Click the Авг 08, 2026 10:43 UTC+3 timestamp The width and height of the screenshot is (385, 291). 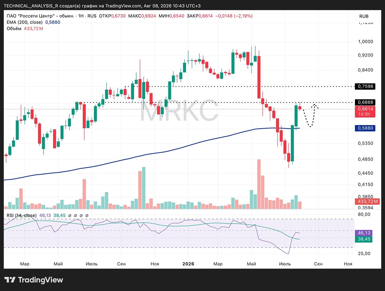pos(172,6)
